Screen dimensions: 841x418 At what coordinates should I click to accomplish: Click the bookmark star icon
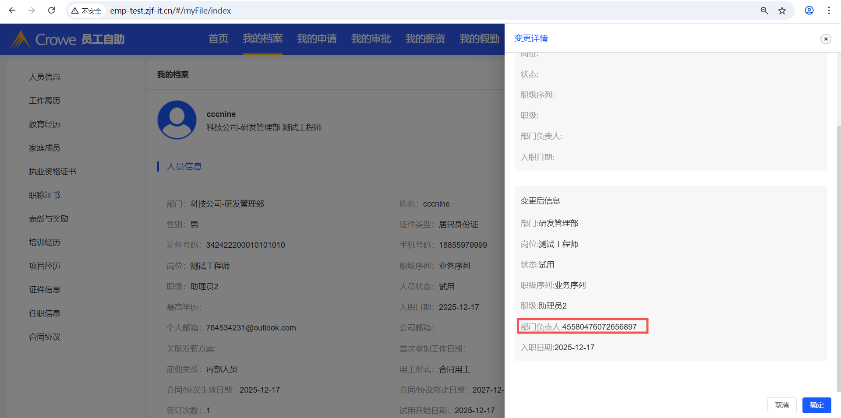click(x=782, y=11)
